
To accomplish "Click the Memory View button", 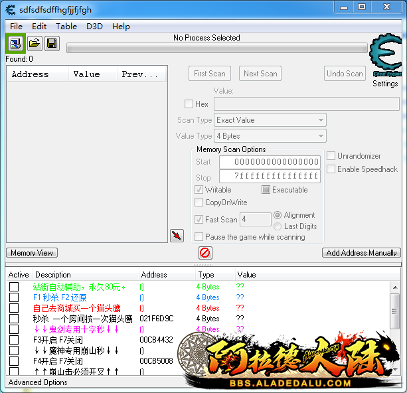I will coord(32,253).
